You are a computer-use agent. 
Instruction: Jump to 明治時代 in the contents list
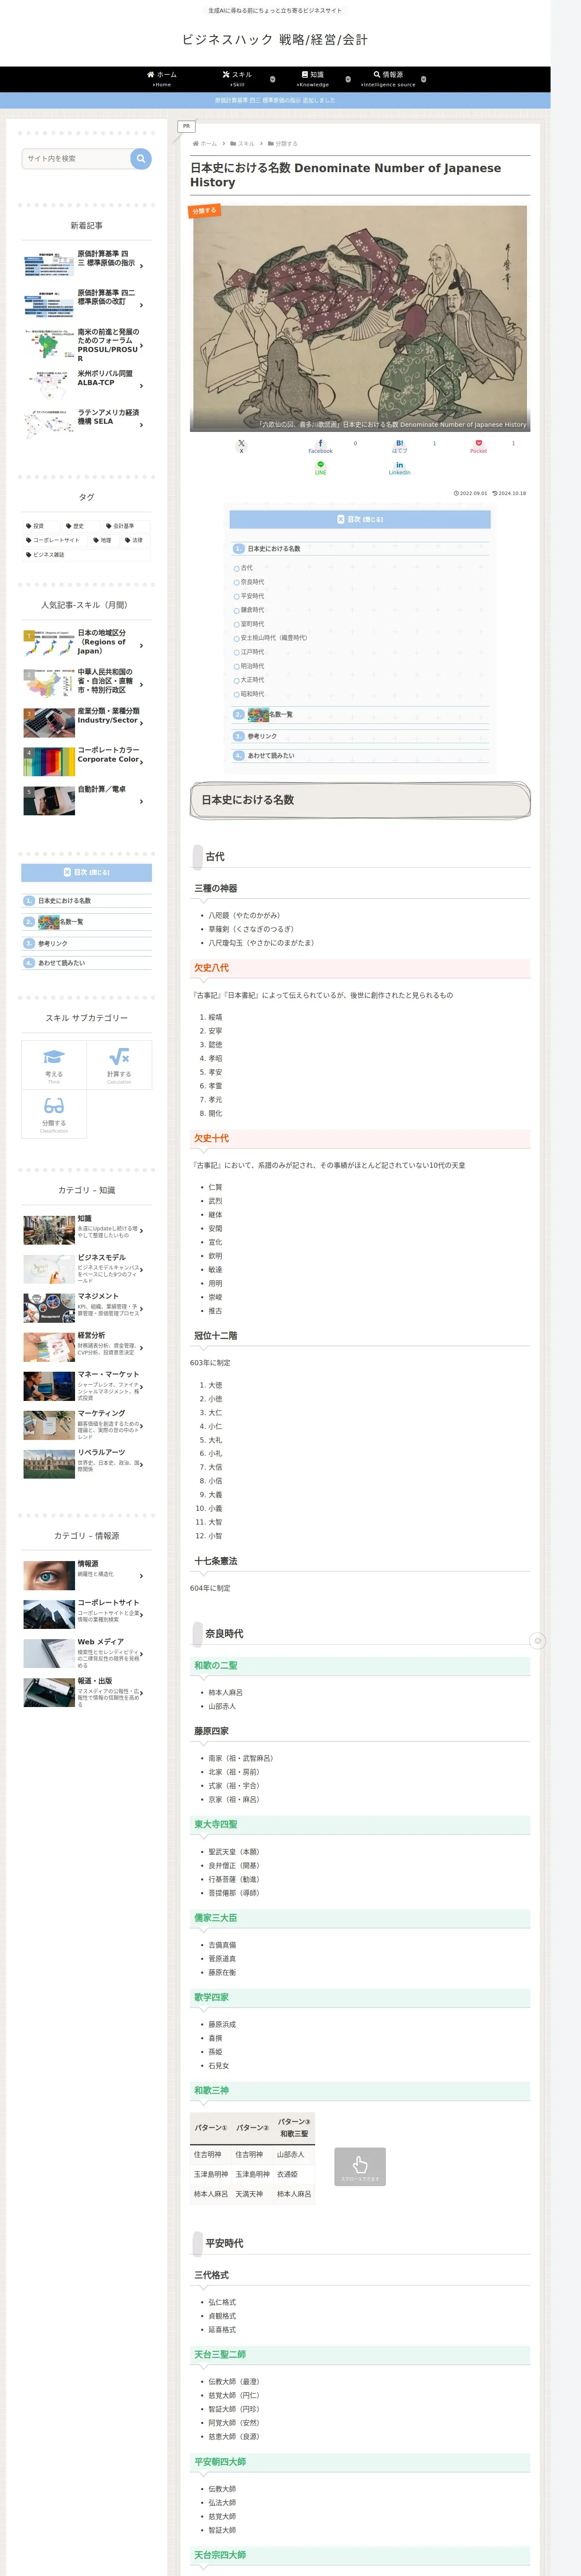coord(253,666)
